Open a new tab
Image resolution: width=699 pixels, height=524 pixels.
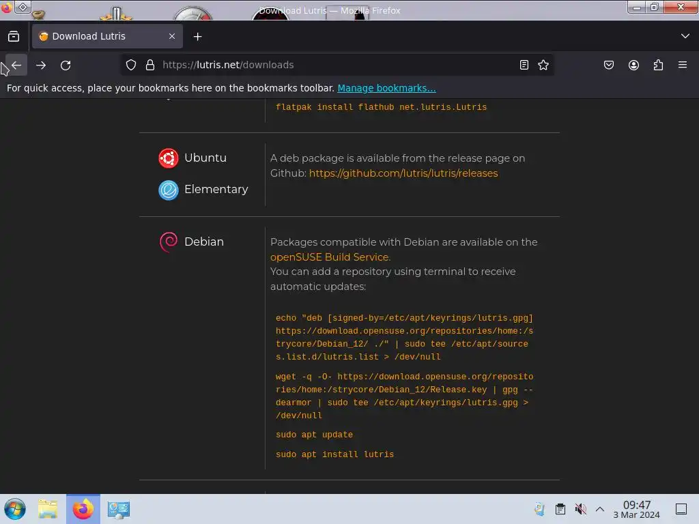pos(197,37)
